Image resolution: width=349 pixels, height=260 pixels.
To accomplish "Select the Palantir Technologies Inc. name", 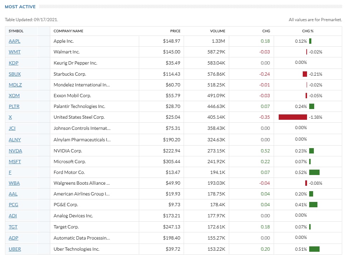I will tap(80, 107).
